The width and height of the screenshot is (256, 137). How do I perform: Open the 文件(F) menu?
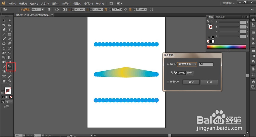point(12,3)
